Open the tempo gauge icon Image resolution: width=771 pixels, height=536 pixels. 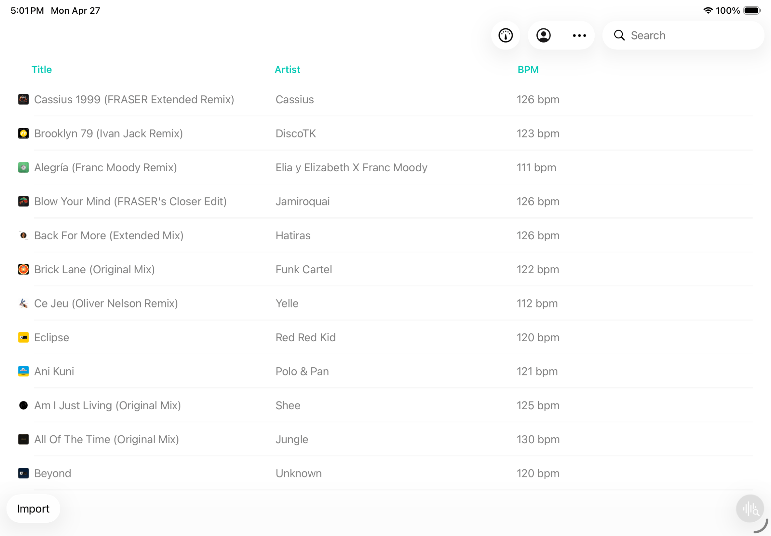pos(505,35)
